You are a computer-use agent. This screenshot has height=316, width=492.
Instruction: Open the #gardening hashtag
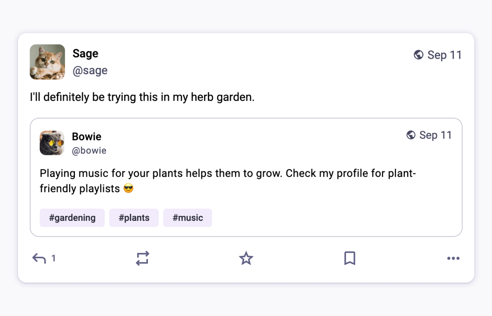click(x=72, y=218)
